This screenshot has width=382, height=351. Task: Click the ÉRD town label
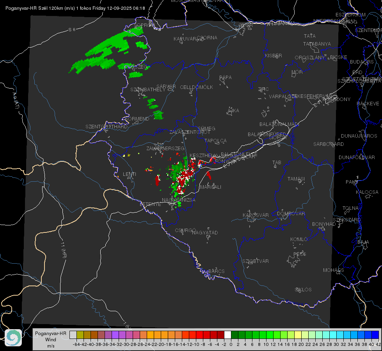coord(357,73)
